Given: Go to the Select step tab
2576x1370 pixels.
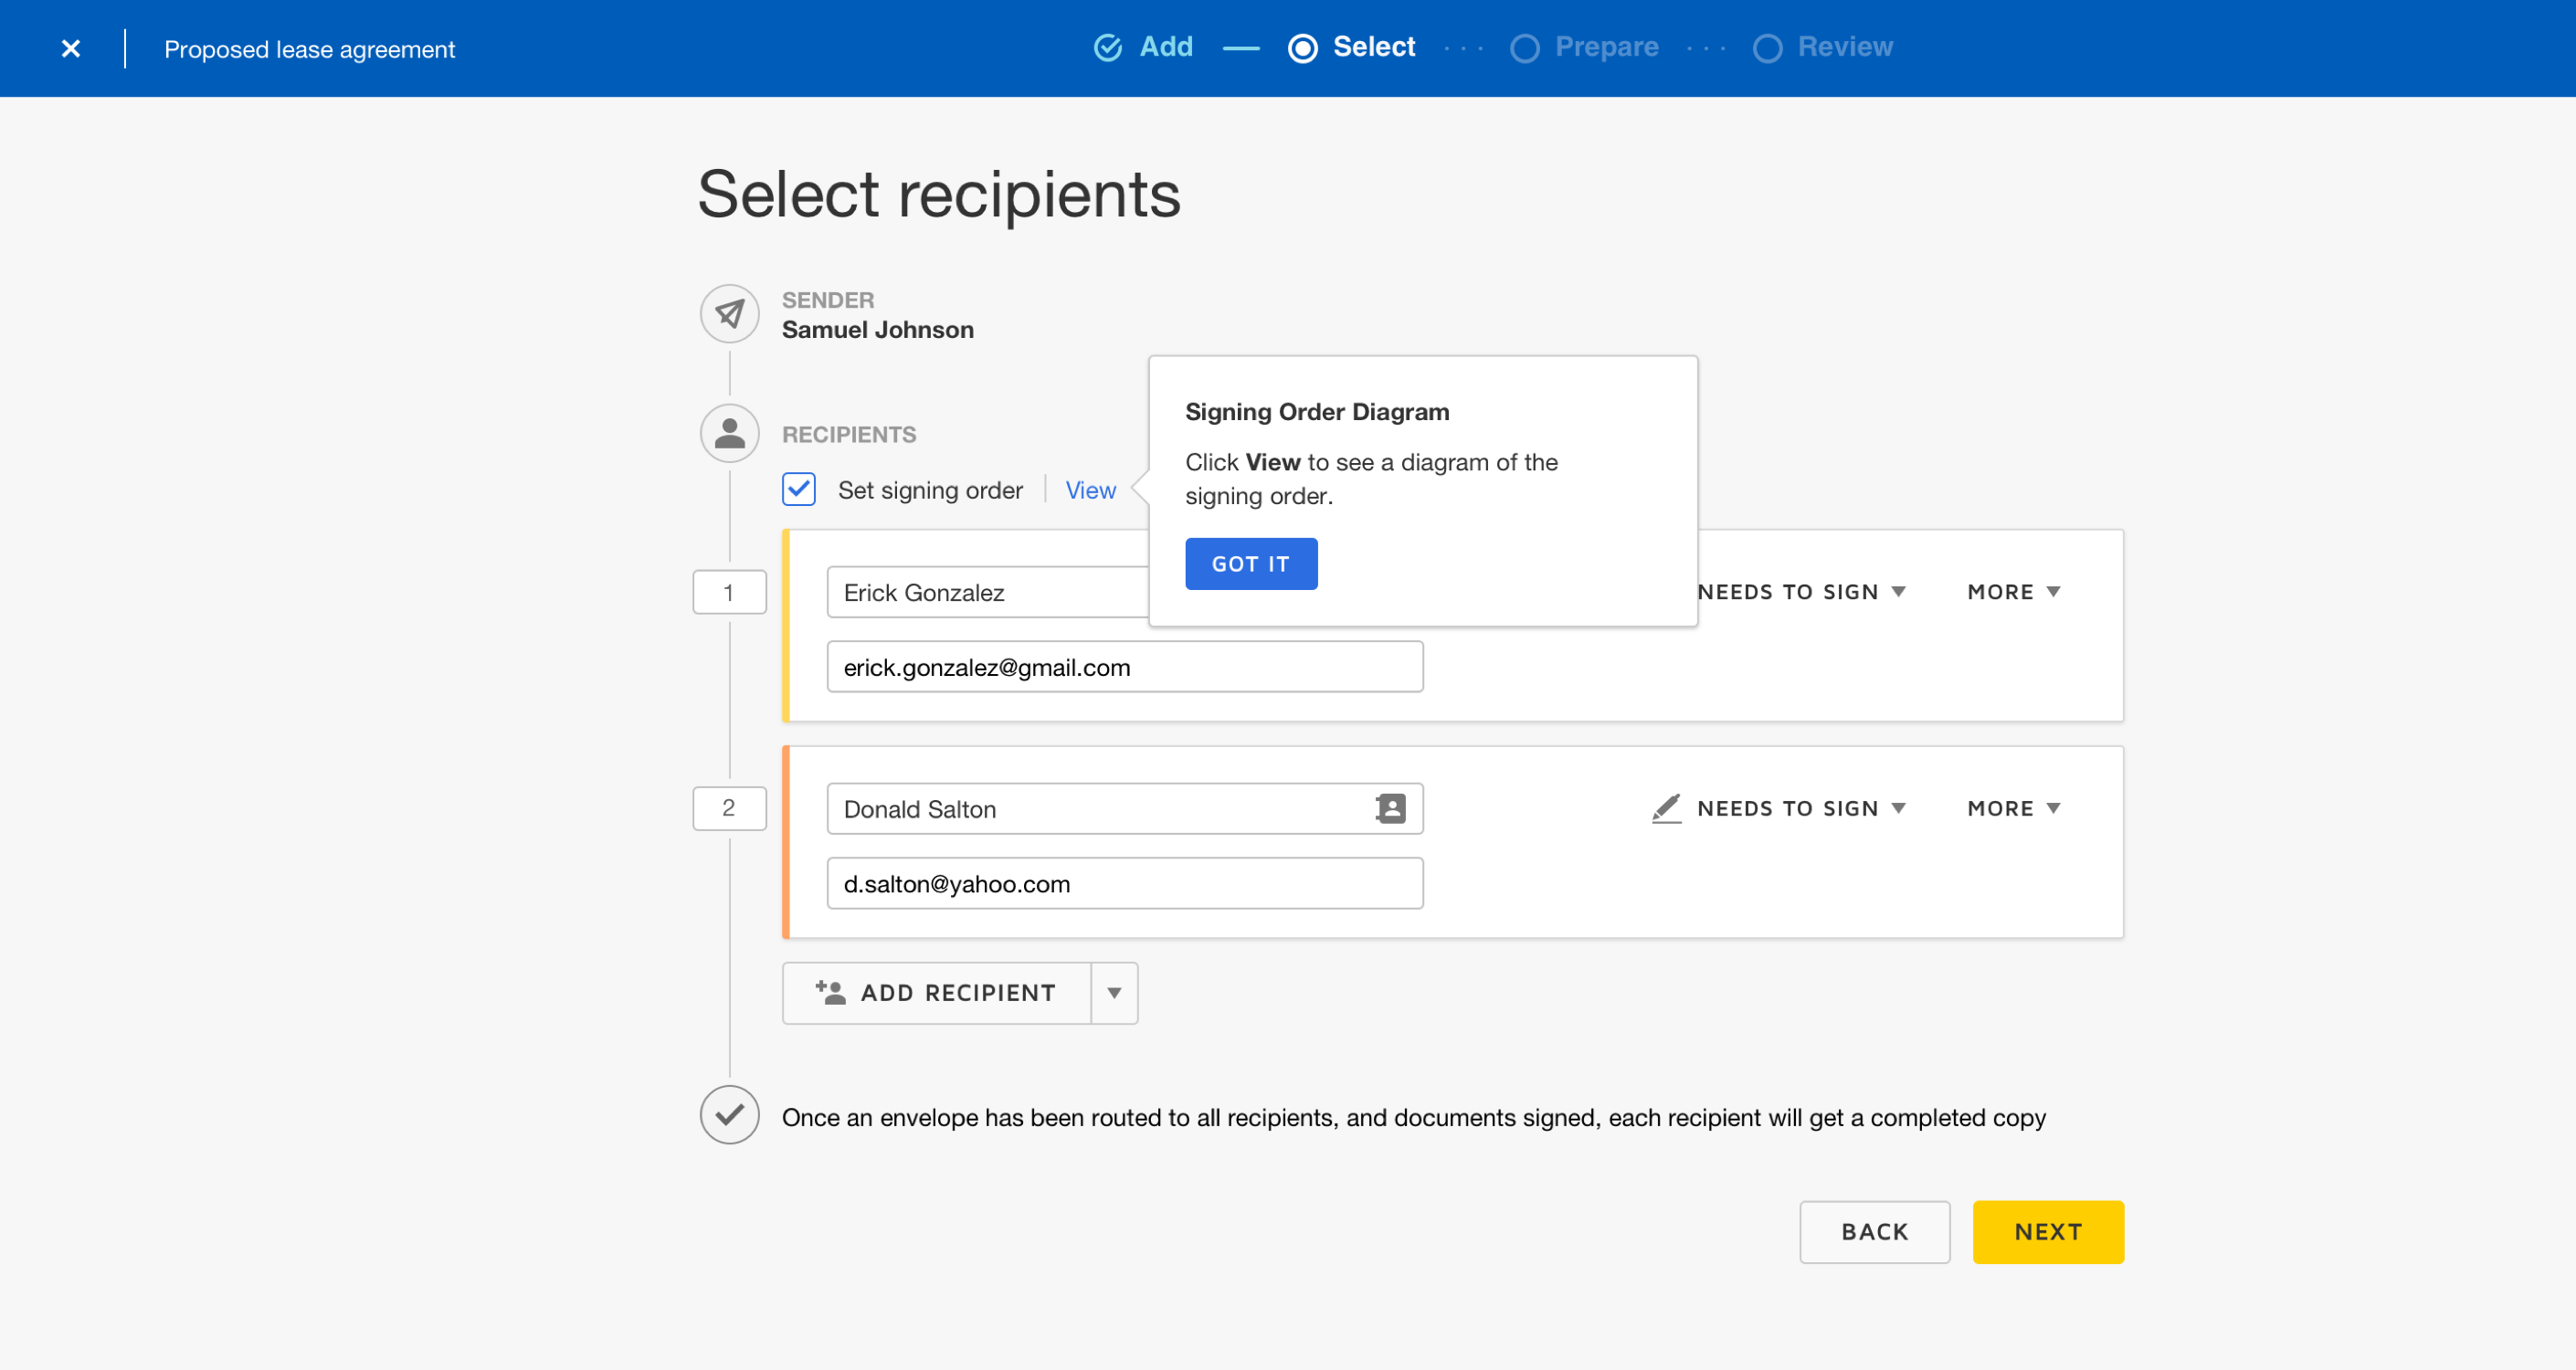Looking at the screenshot, I should point(1373,47).
